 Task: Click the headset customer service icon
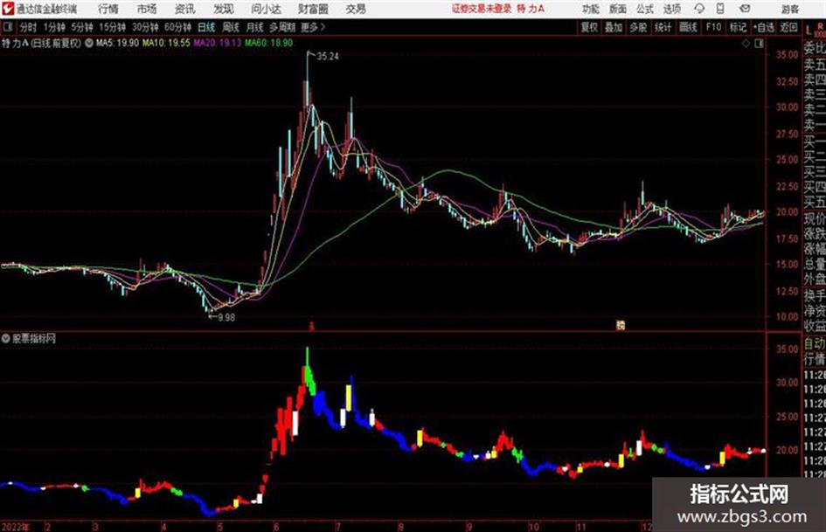[x=699, y=9]
